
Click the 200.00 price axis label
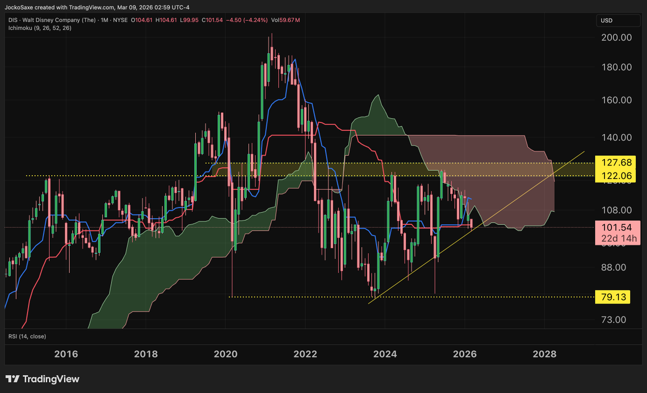[x=616, y=38]
